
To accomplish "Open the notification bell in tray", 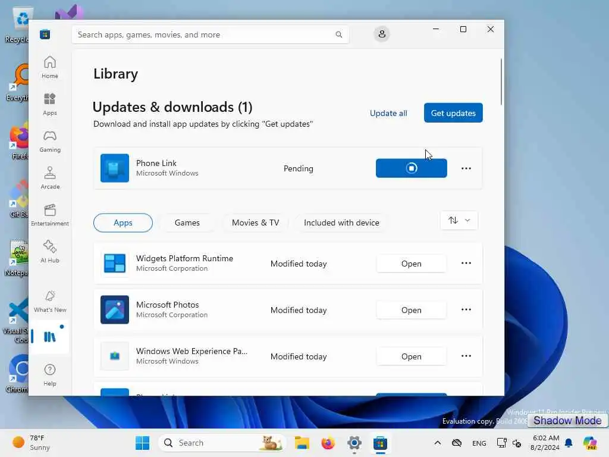I will pyautogui.click(x=569, y=443).
